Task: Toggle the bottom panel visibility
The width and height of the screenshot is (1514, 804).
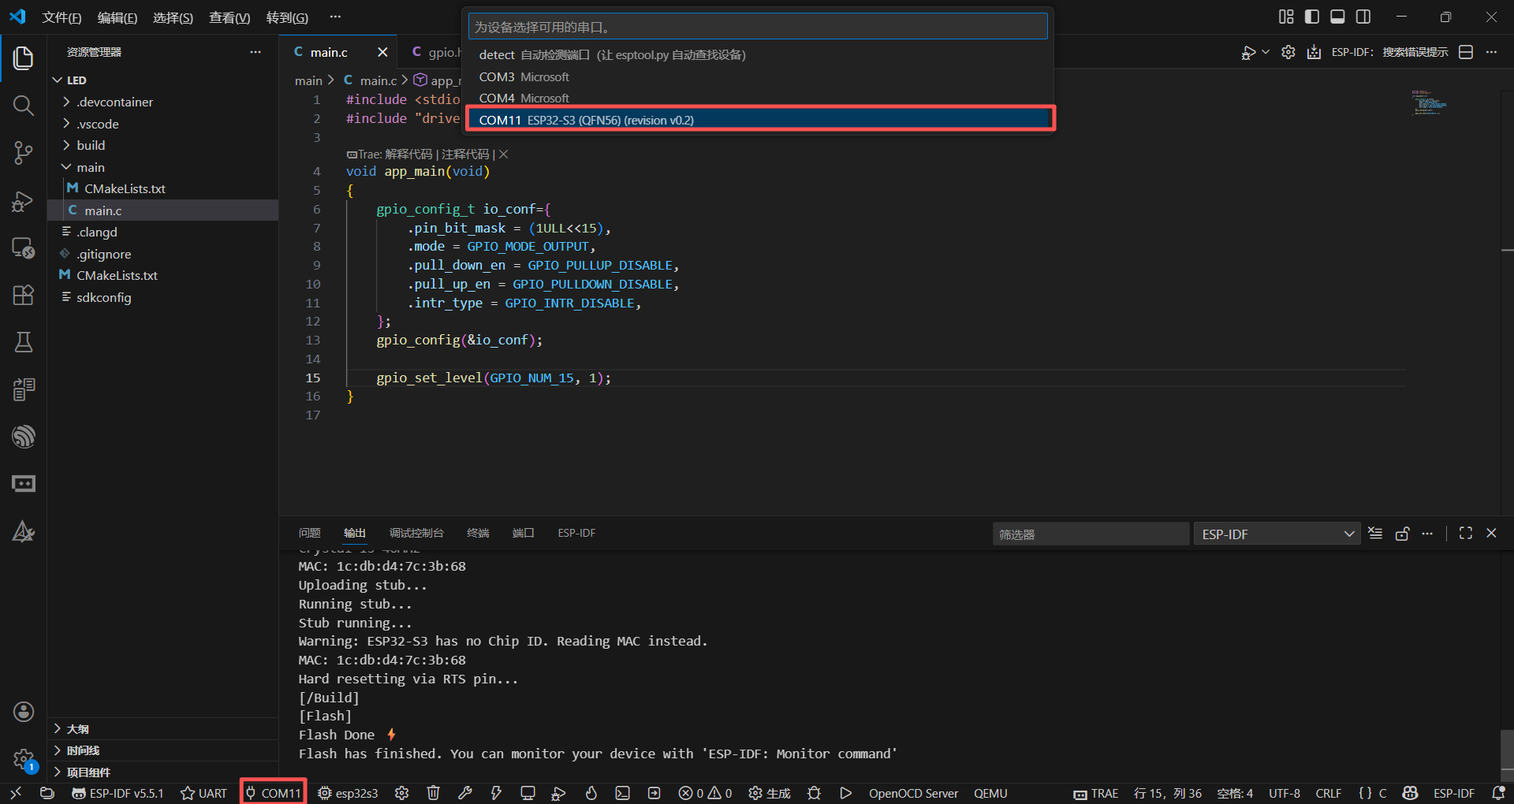Action: coord(1337,17)
